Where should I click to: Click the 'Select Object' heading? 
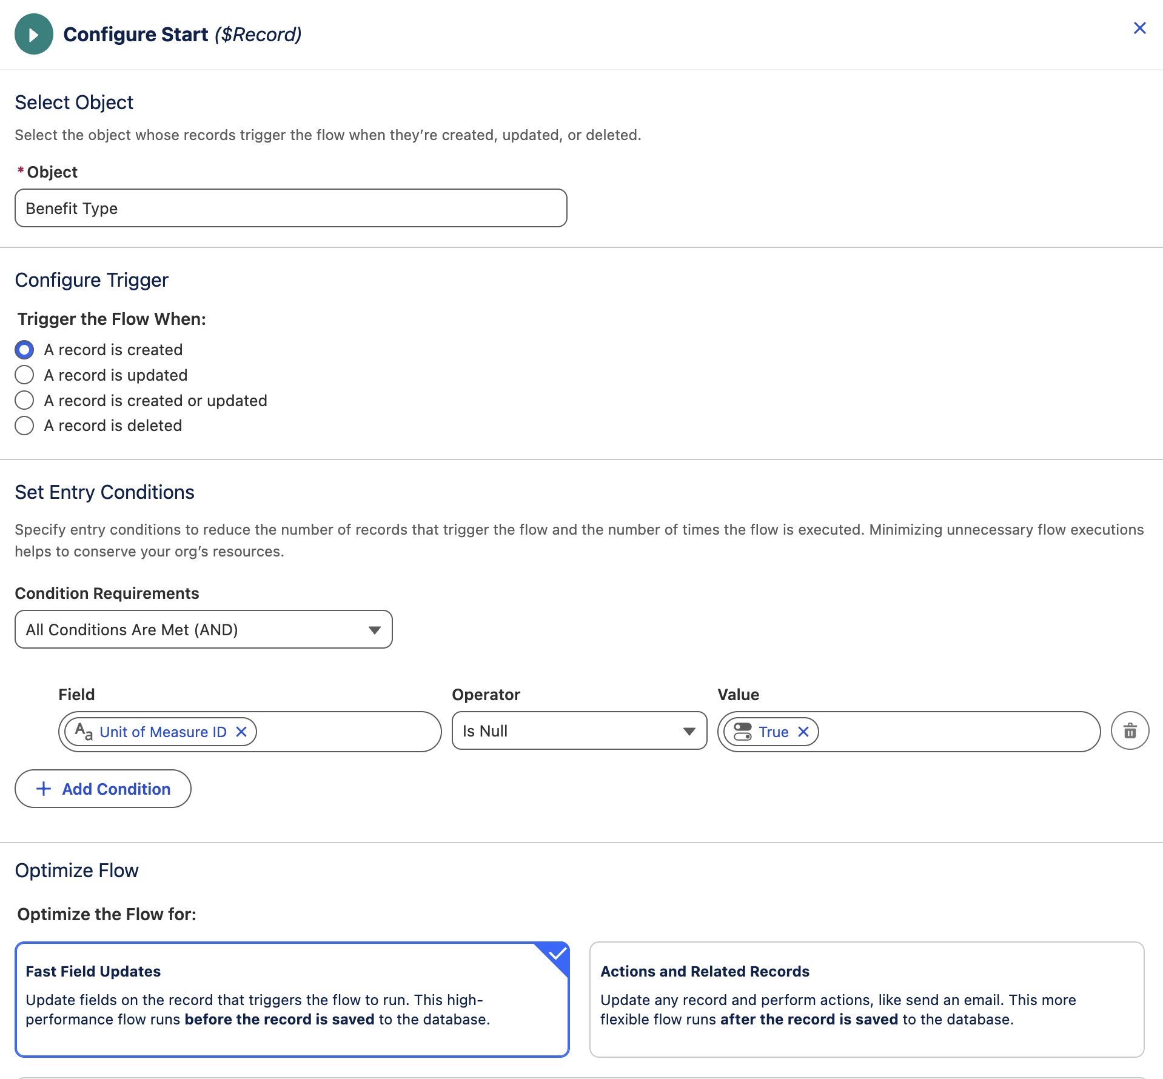pyautogui.click(x=74, y=102)
